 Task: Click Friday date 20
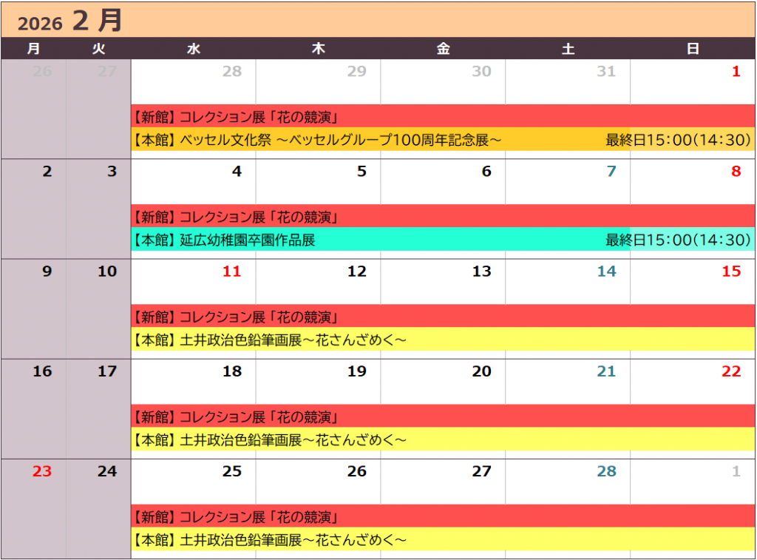pos(481,371)
